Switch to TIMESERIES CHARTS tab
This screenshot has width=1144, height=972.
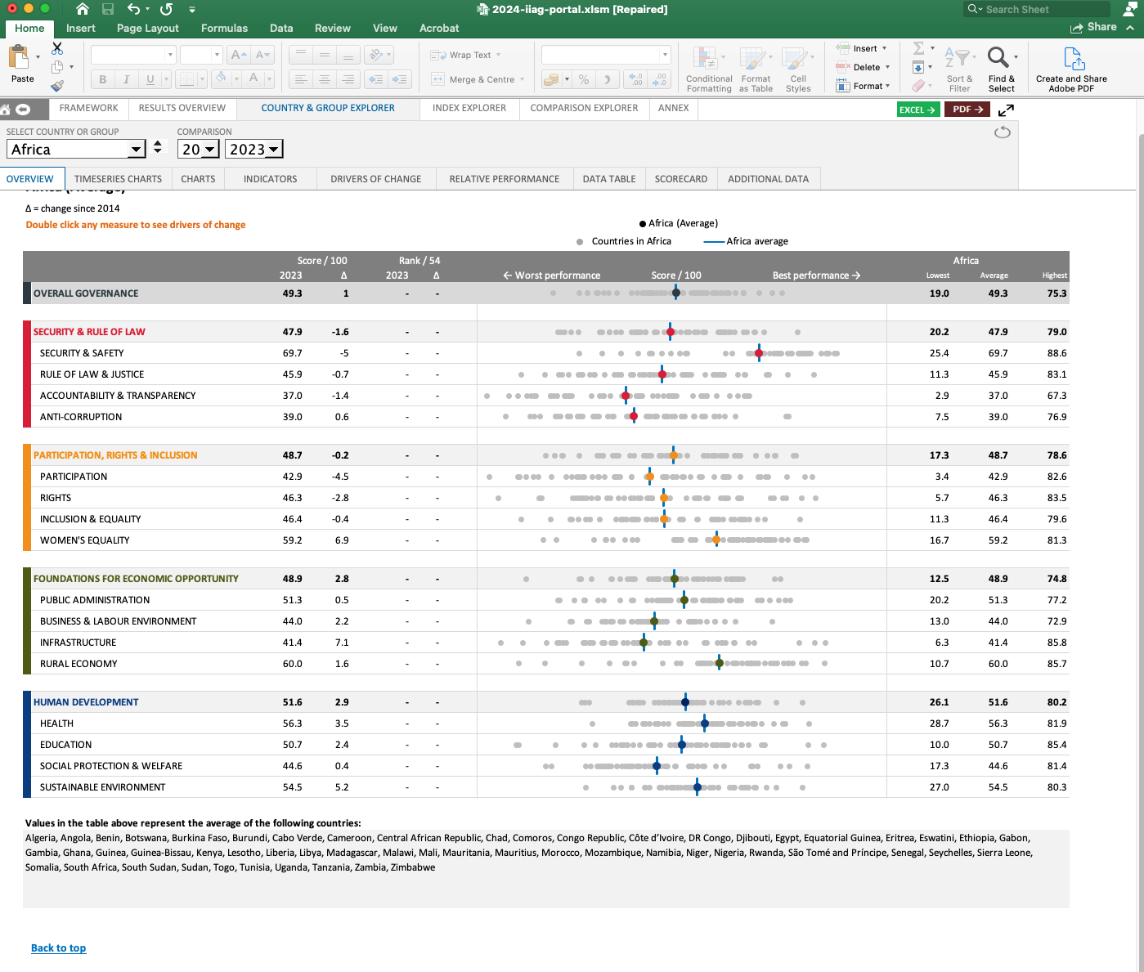118,179
